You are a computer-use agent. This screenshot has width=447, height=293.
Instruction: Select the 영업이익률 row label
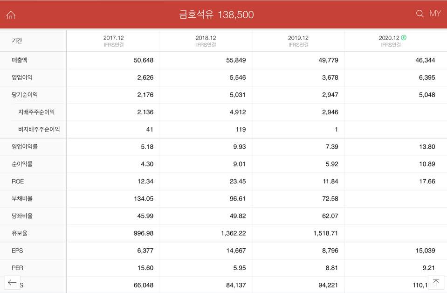click(25, 146)
